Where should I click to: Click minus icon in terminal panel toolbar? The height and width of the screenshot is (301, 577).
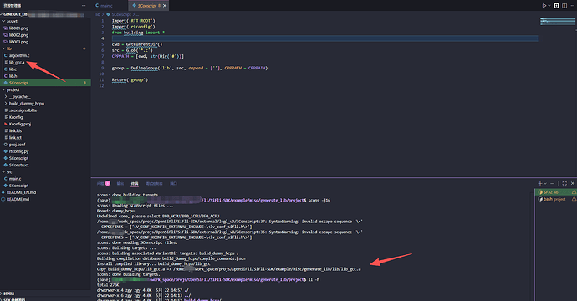pyautogui.click(x=552, y=183)
